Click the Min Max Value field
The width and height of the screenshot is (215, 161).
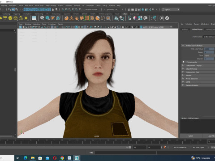pyautogui.click(x=209, y=49)
